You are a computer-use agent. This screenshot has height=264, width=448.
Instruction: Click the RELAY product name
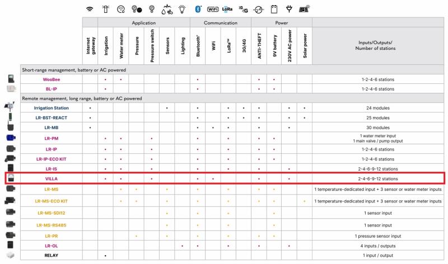(x=52, y=255)
